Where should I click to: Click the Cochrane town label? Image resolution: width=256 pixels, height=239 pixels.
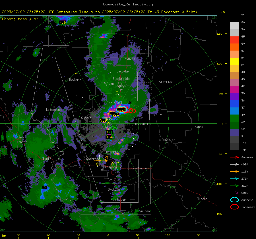tap(93, 159)
